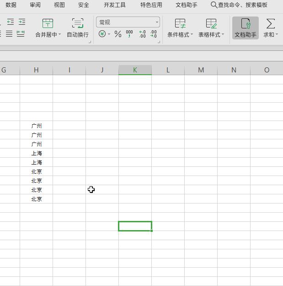Viewport: 283px width, 286px height.
Task: Click the currency ¥ format icon
Action: tap(102, 34)
